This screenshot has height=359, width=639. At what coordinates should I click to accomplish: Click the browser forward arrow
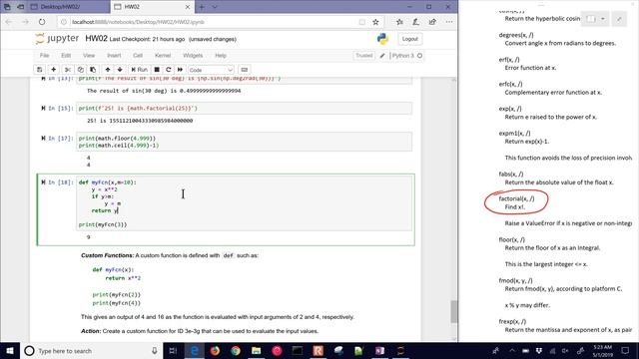(x=25, y=22)
